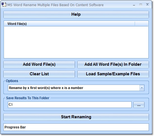Choose Add All Word File(s) In Folder
Image resolution: width=154 pixels, height=136 pixels.
pyautogui.click(x=113, y=64)
